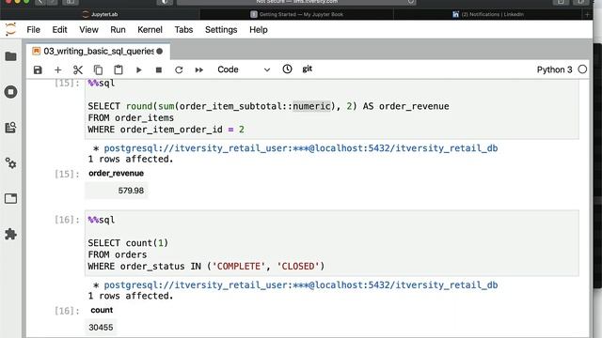Open the Help menu
This screenshot has width=602, height=338.
[x=259, y=29]
